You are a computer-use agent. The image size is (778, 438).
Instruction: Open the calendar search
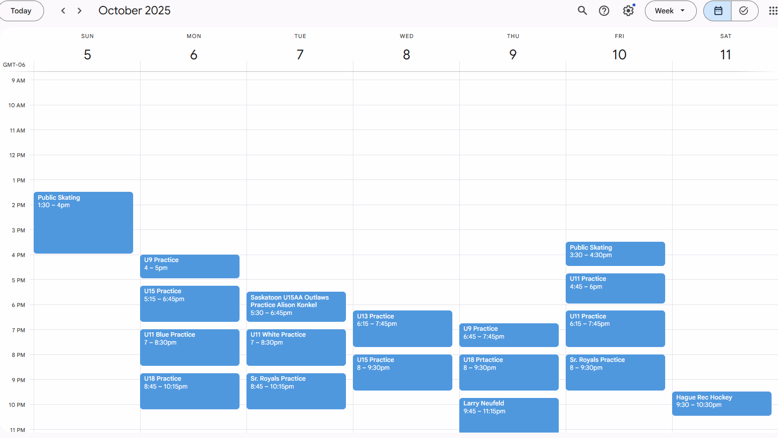tap(582, 10)
